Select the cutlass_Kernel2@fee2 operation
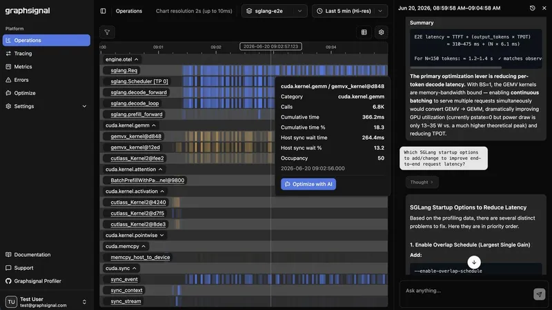Screen dimensions: 552x310 137,158
